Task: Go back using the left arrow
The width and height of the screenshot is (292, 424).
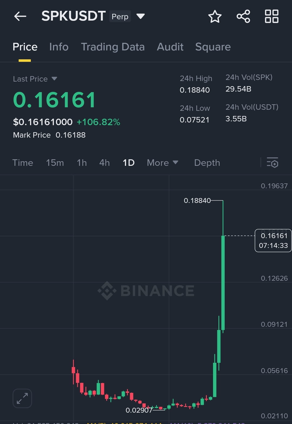Action: (20, 17)
